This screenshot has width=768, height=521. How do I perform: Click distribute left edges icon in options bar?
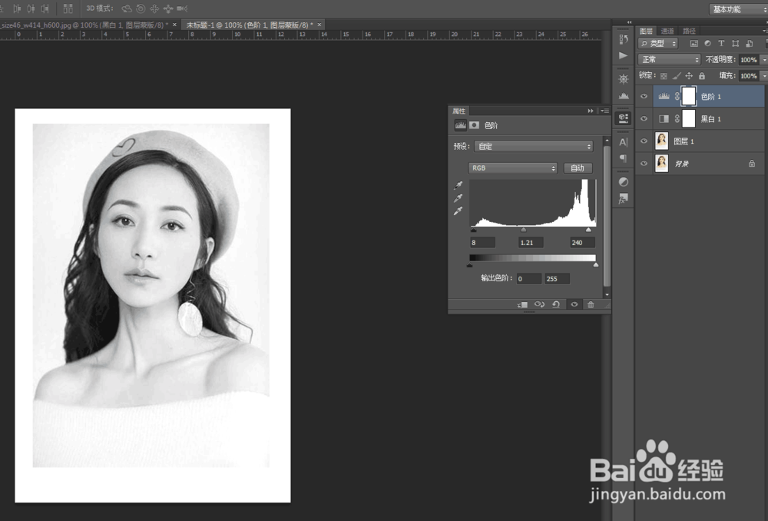click(17, 8)
